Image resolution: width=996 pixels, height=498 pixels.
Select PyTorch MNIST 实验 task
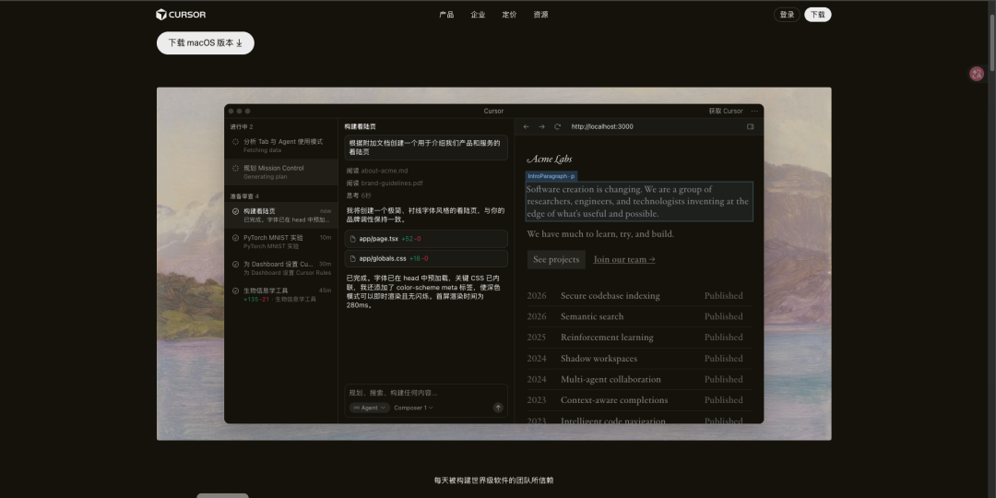pyautogui.click(x=280, y=242)
